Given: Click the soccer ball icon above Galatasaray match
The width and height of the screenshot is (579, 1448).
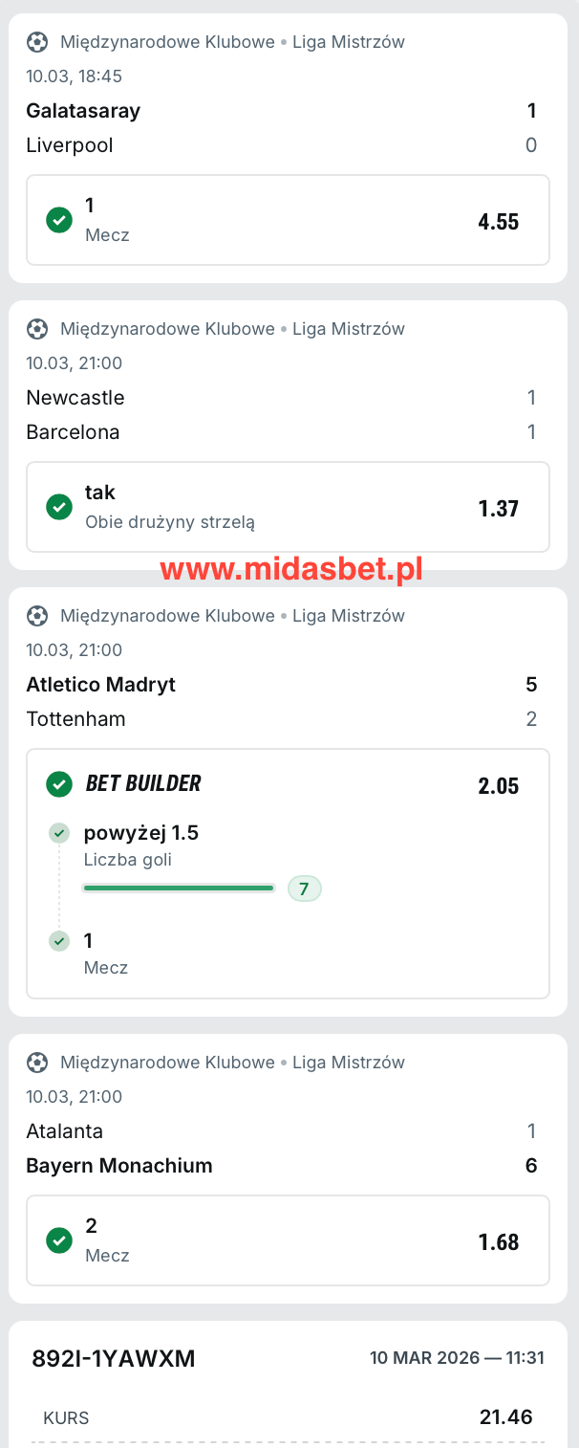Looking at the screenshot, I should tap(37, 42).
